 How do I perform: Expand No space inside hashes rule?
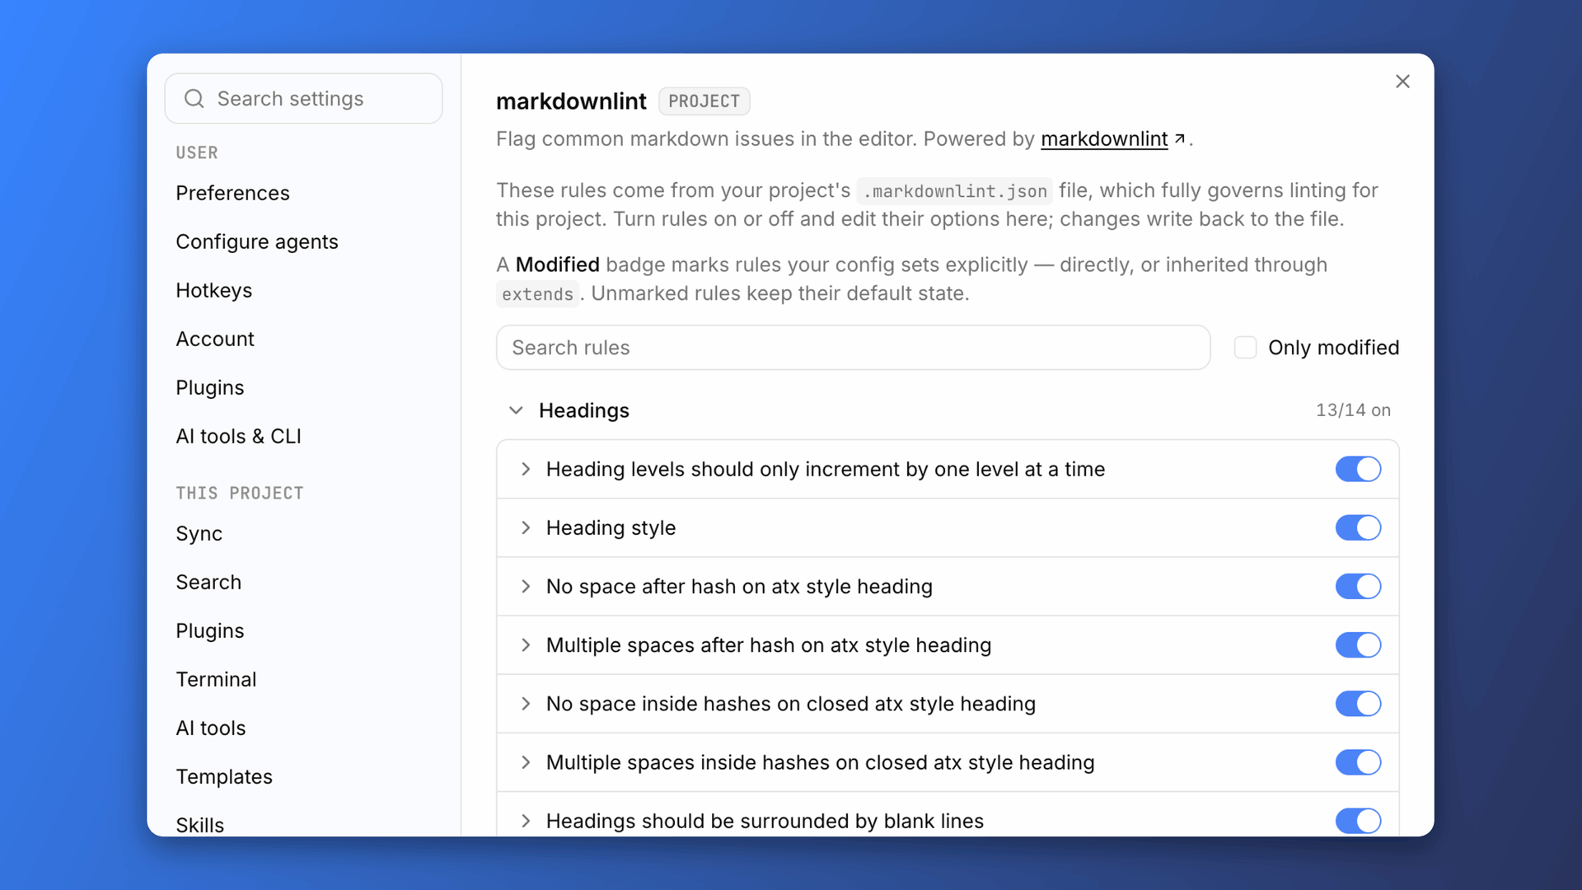point(526,704)
